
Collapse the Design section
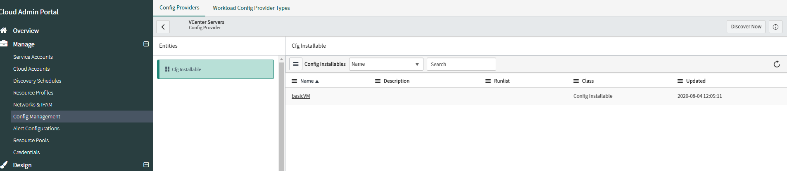click(x=146, y=165)
